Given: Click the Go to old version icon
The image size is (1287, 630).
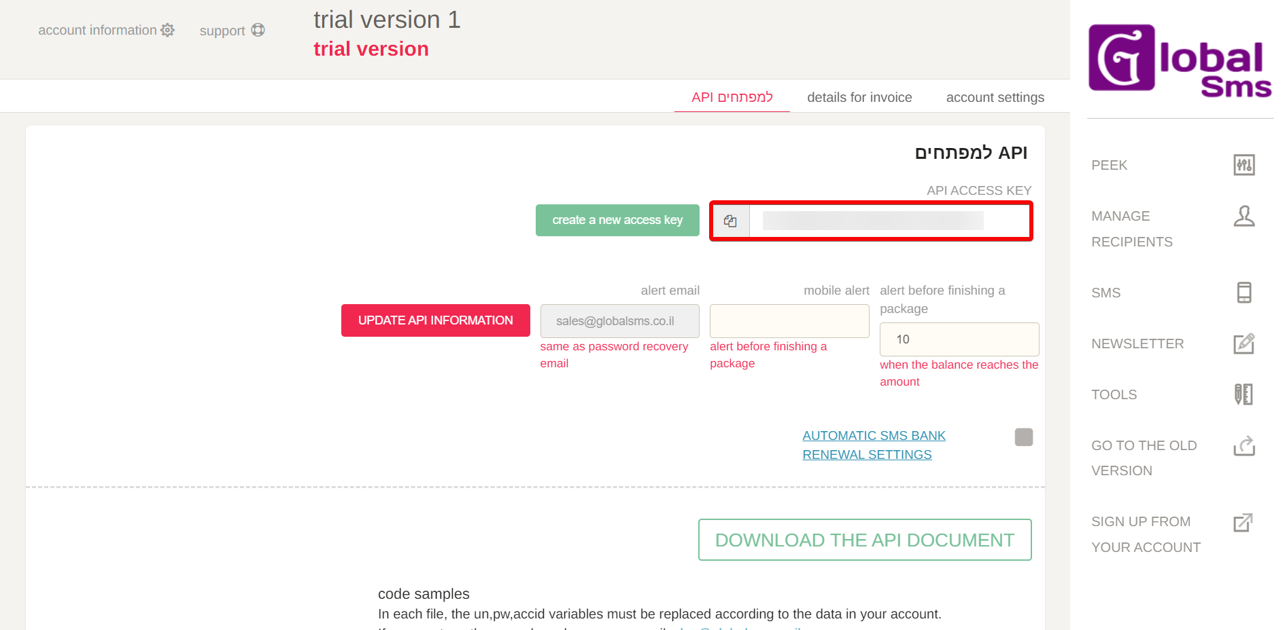Looking at the screenshot, I should [1243, 446].
